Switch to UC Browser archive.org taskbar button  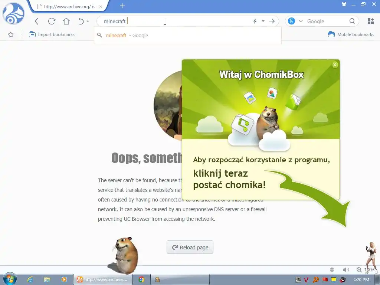[103, 280]
